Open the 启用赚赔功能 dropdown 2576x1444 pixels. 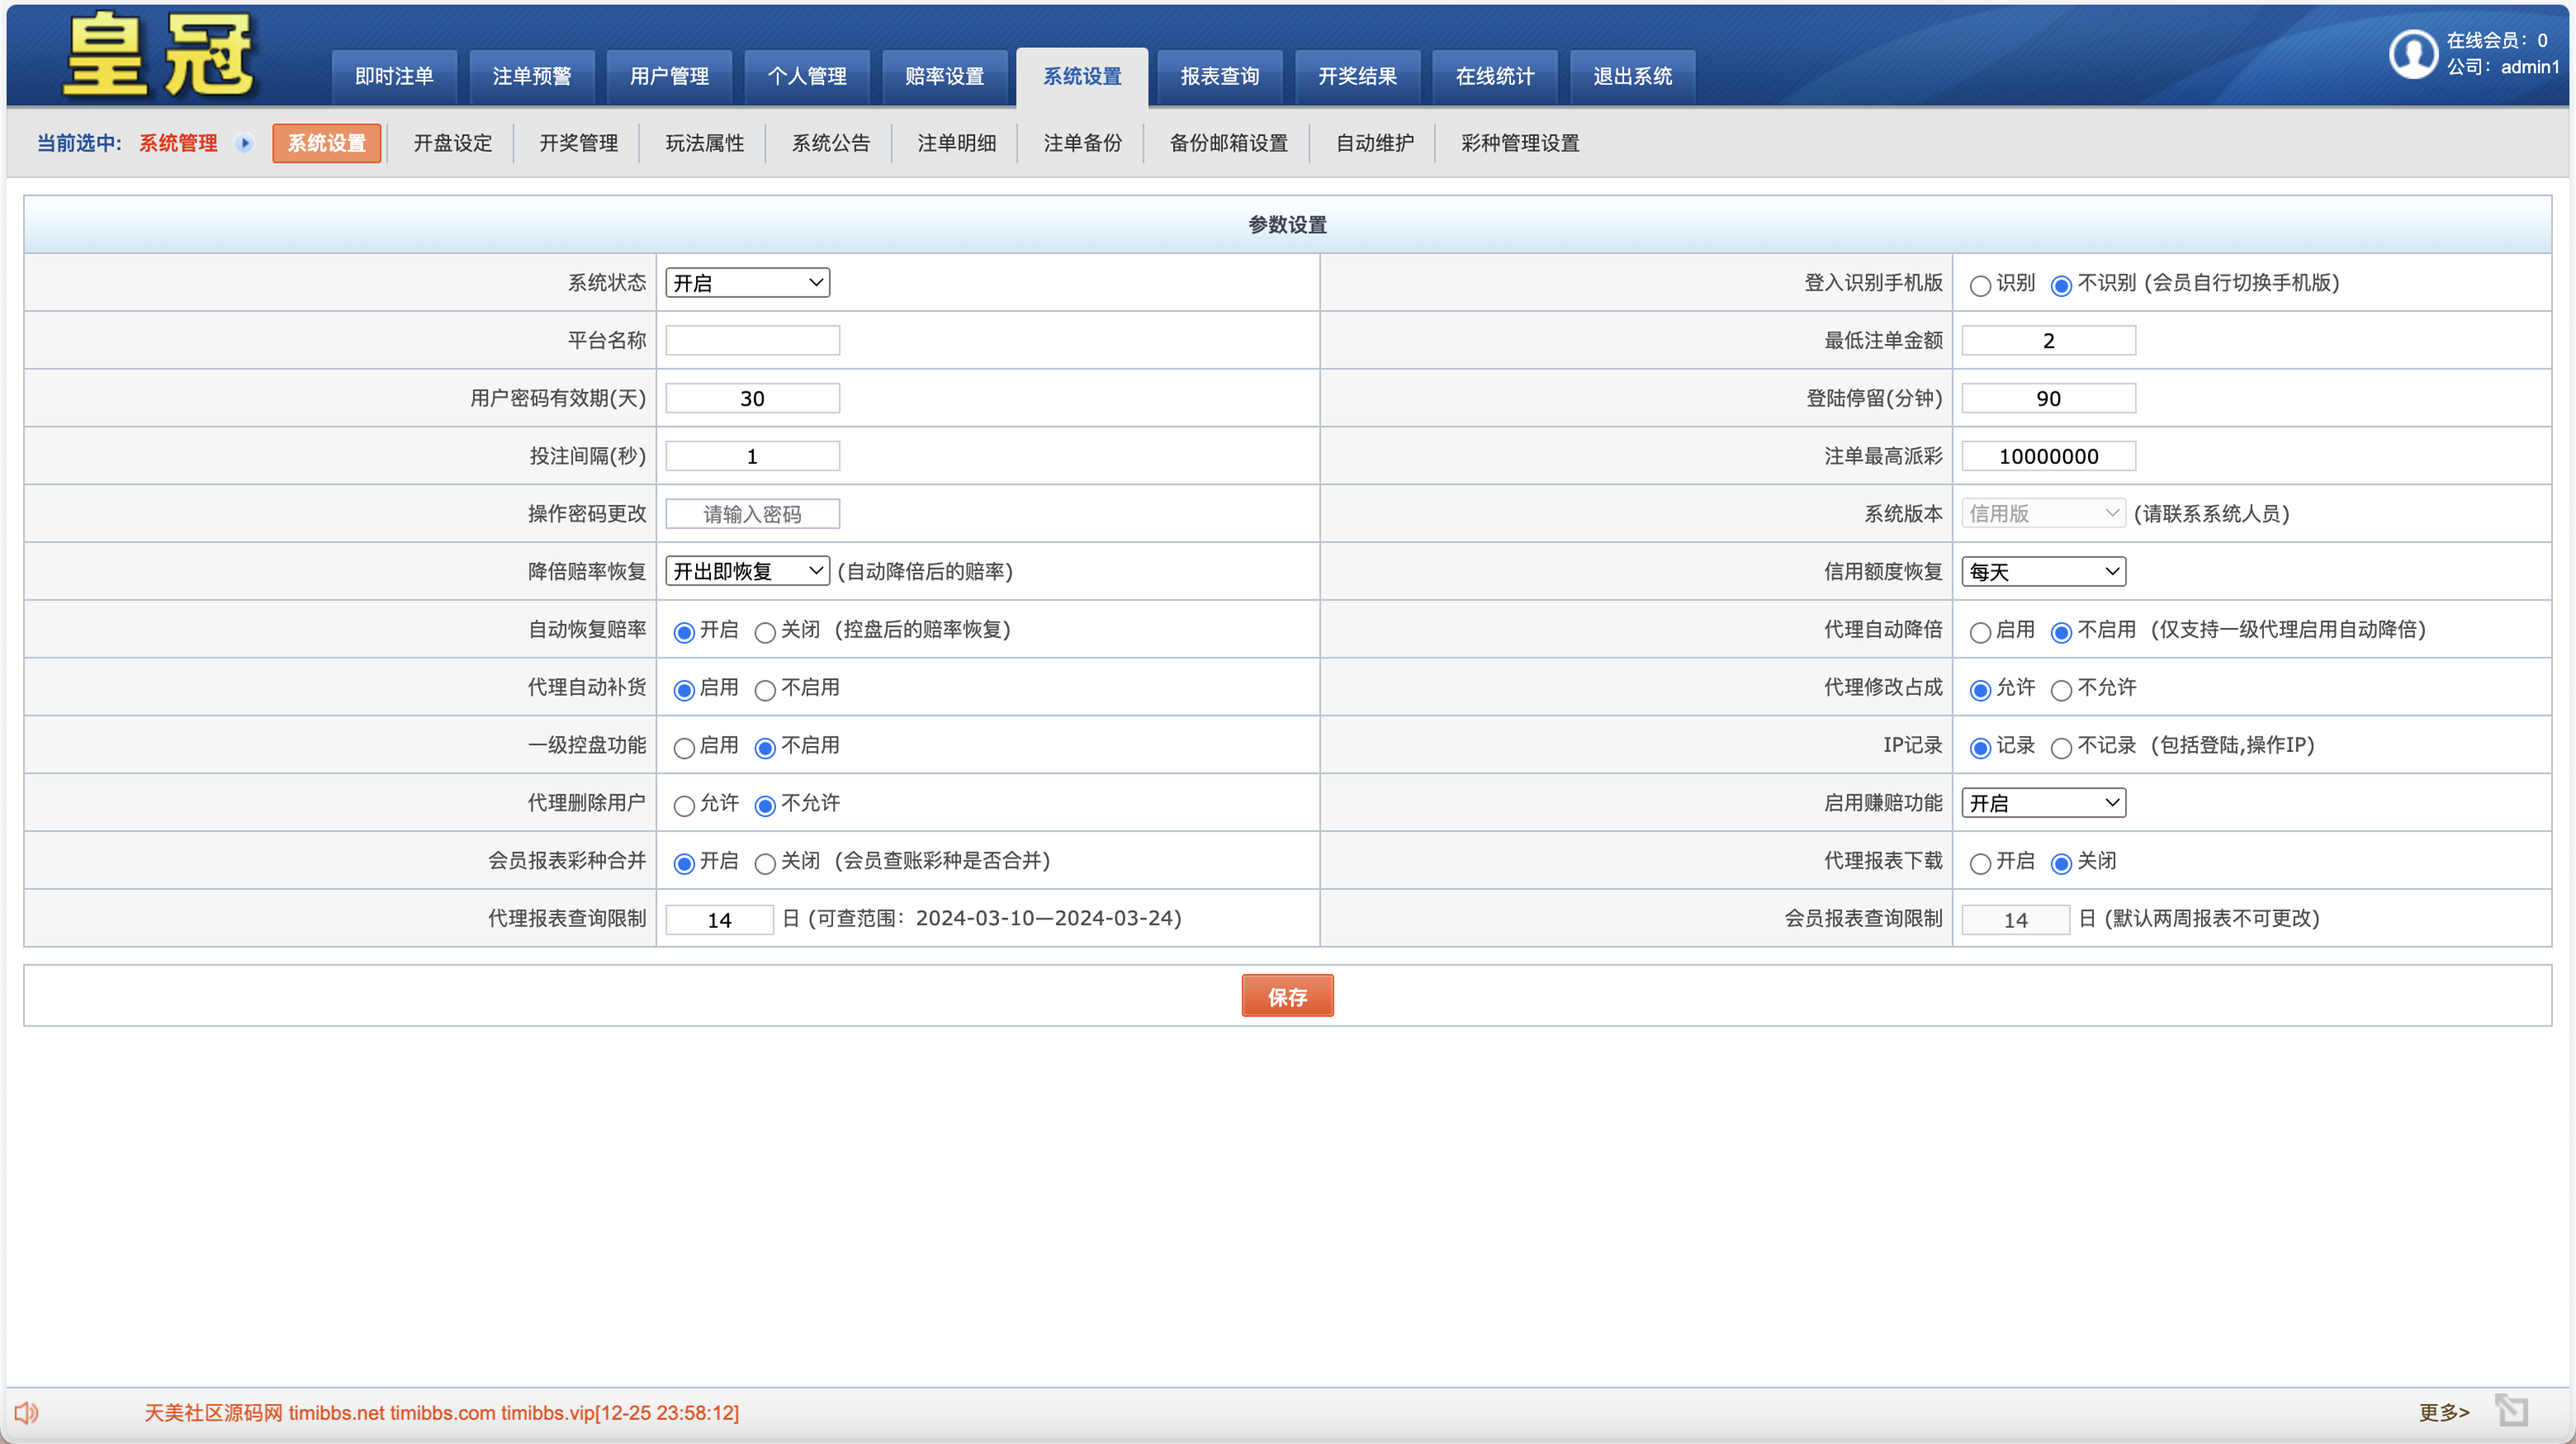[2043, 803]
